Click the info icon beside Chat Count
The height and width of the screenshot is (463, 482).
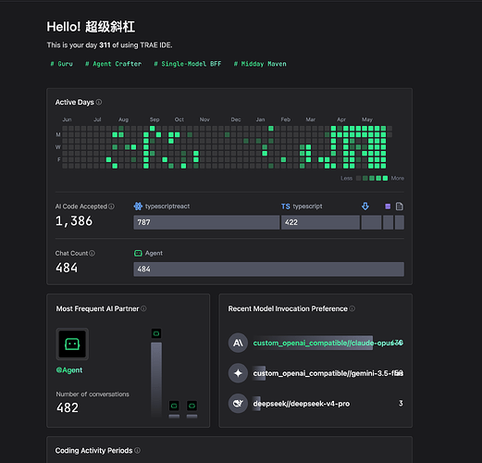click(92, 253)
